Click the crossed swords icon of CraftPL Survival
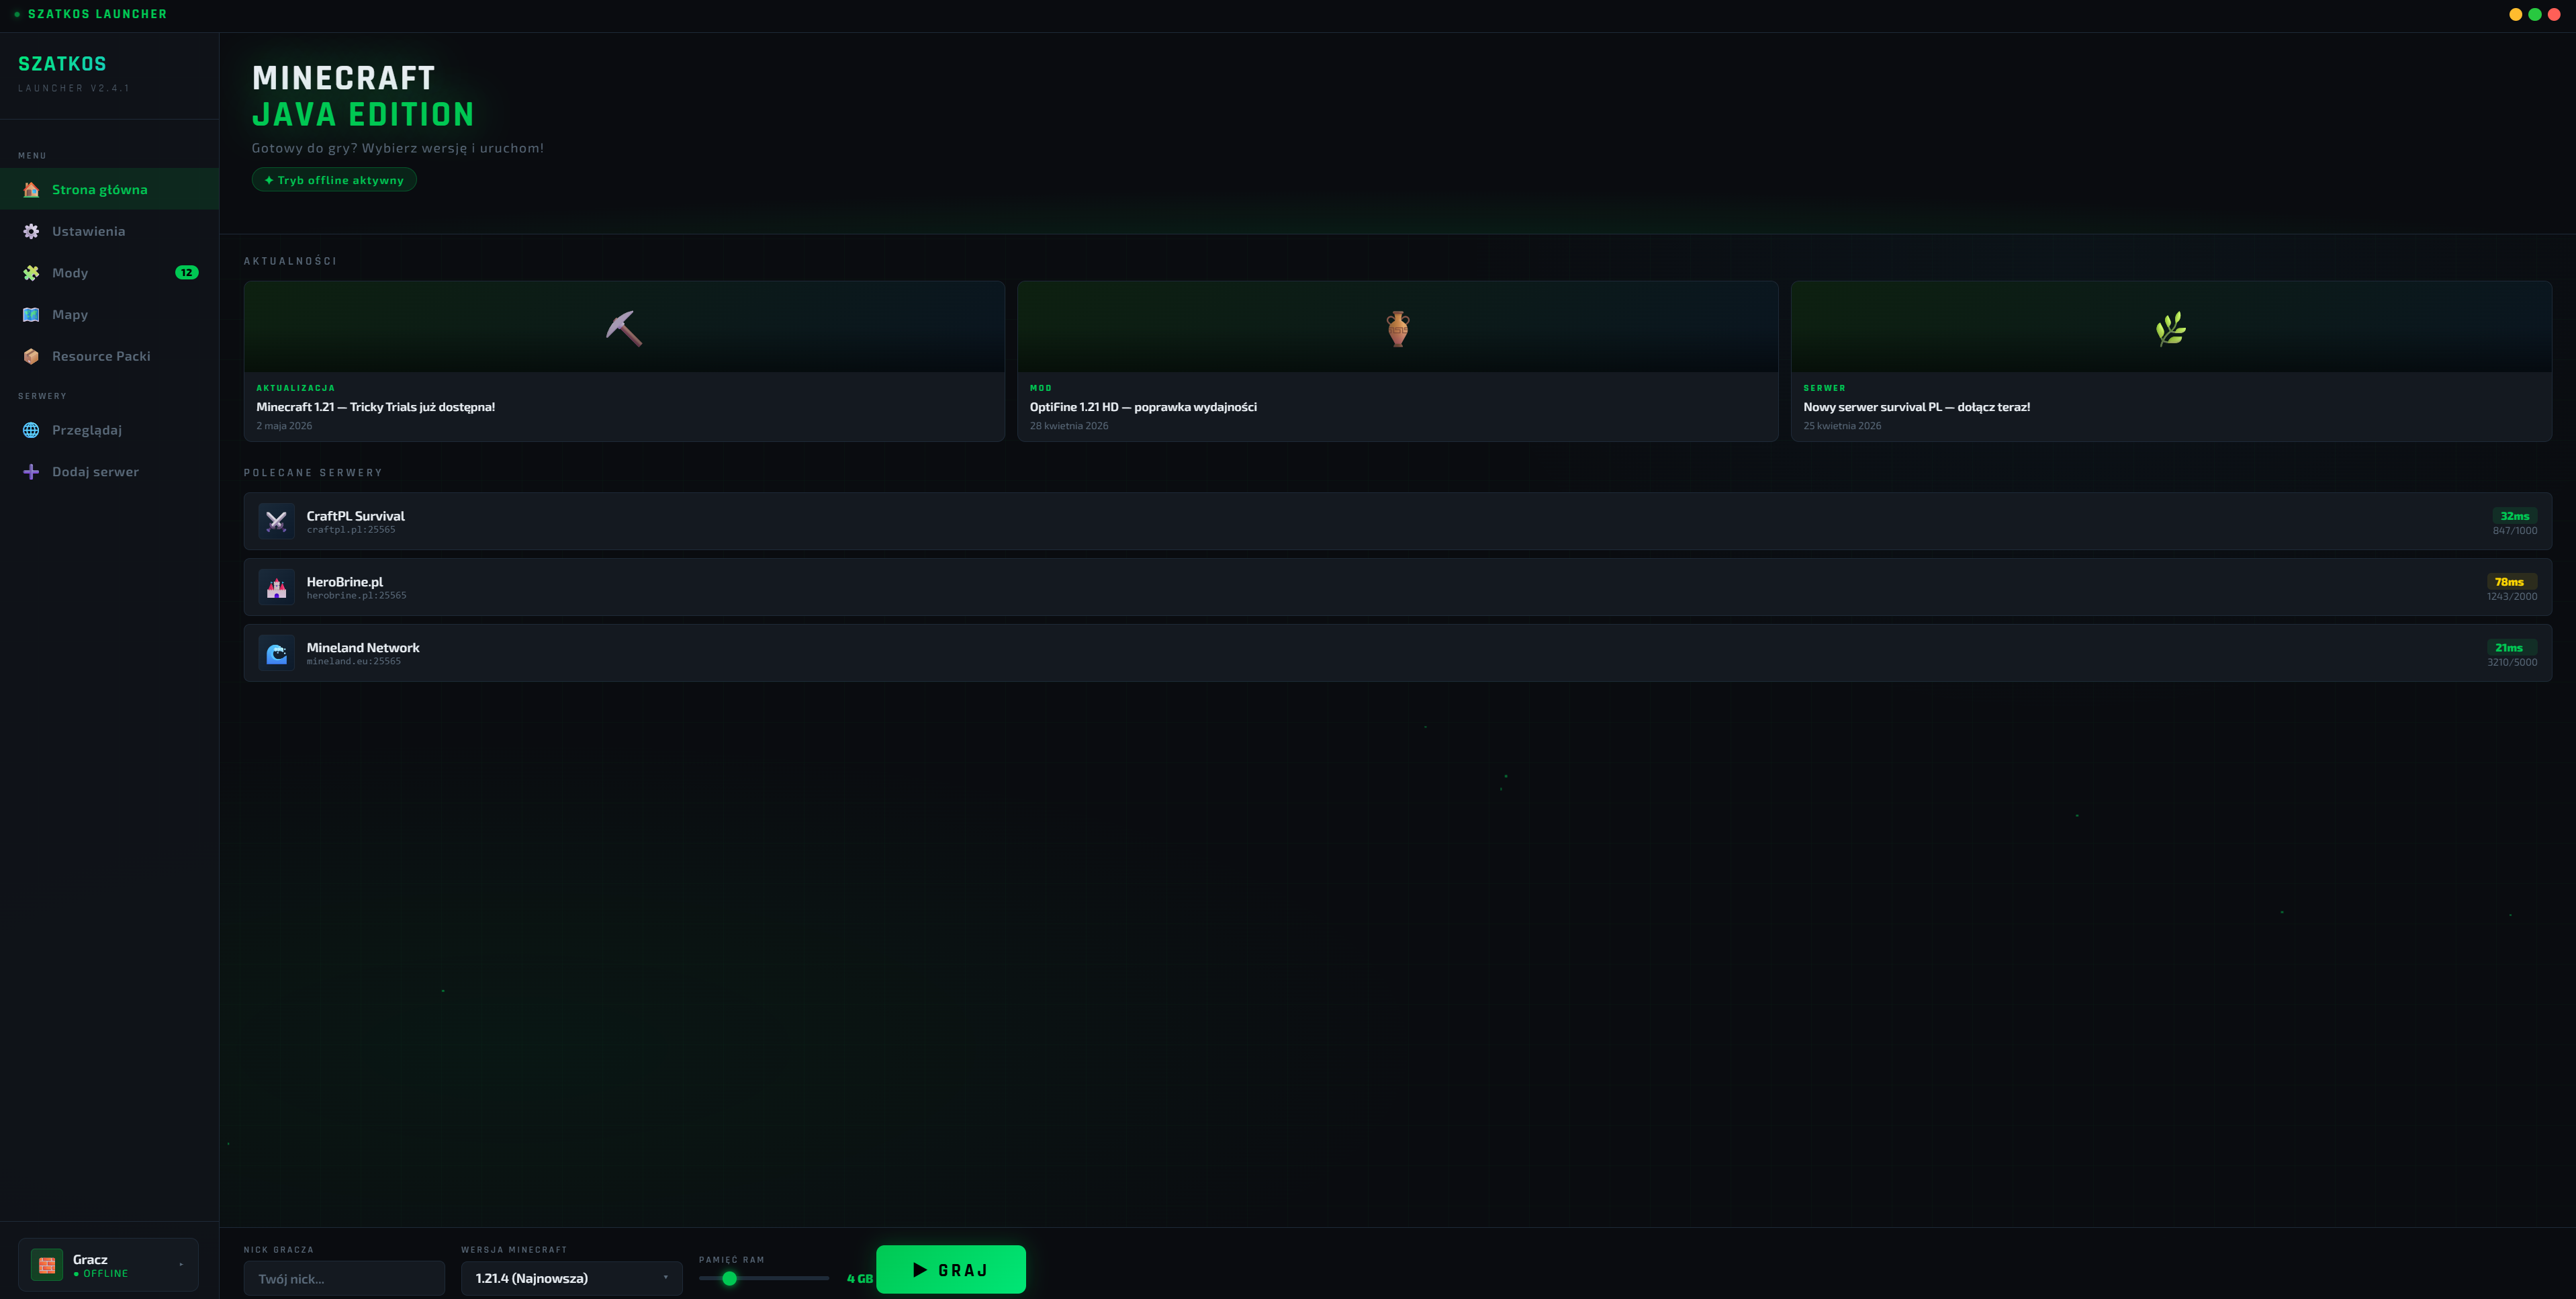The image size is (2576, 1299). point(277,521)
